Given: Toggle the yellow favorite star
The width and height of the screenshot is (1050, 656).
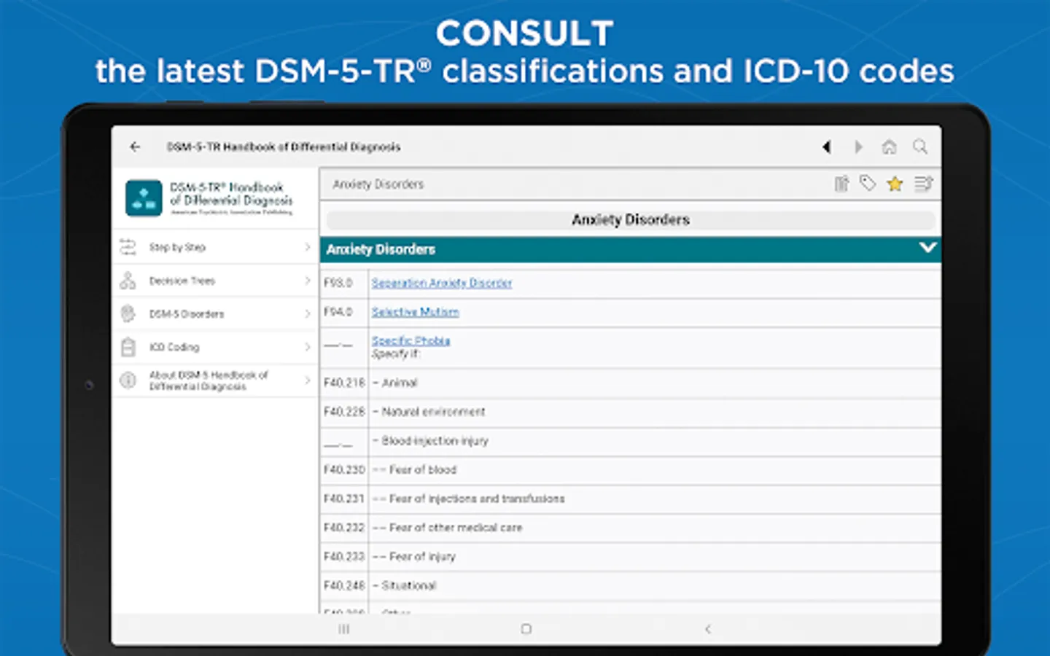Looking at the screenshot, I should (895, 184).
